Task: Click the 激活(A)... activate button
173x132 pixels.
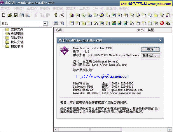Action: [x=150, y=56]
